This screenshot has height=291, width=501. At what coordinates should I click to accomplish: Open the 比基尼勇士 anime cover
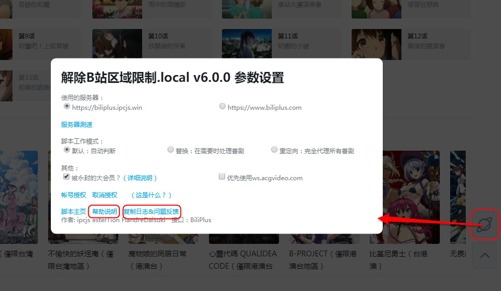coord(405,197)
